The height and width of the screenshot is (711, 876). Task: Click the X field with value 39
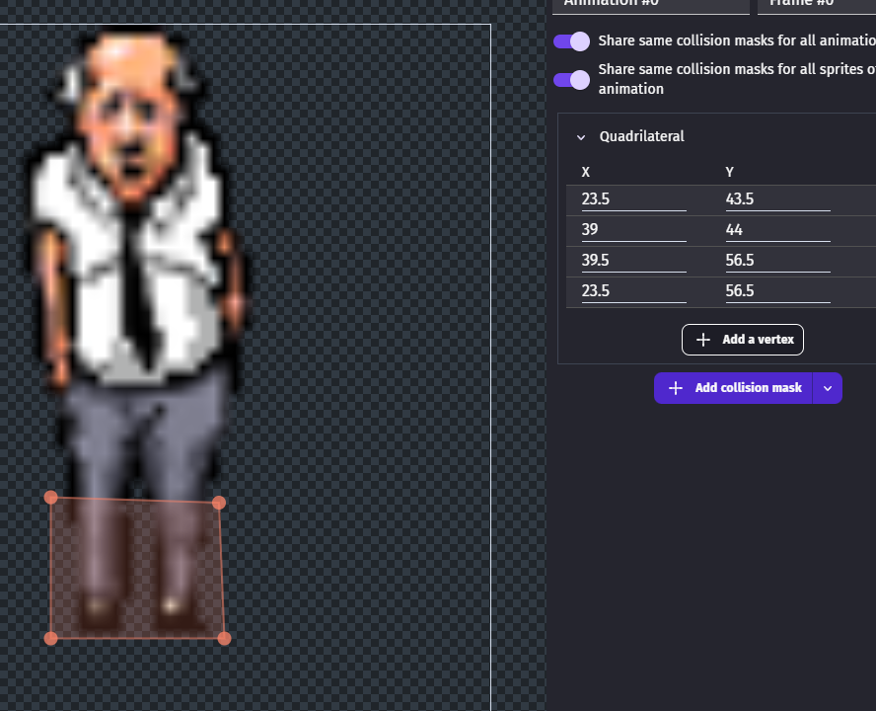(x=633, y=230)
